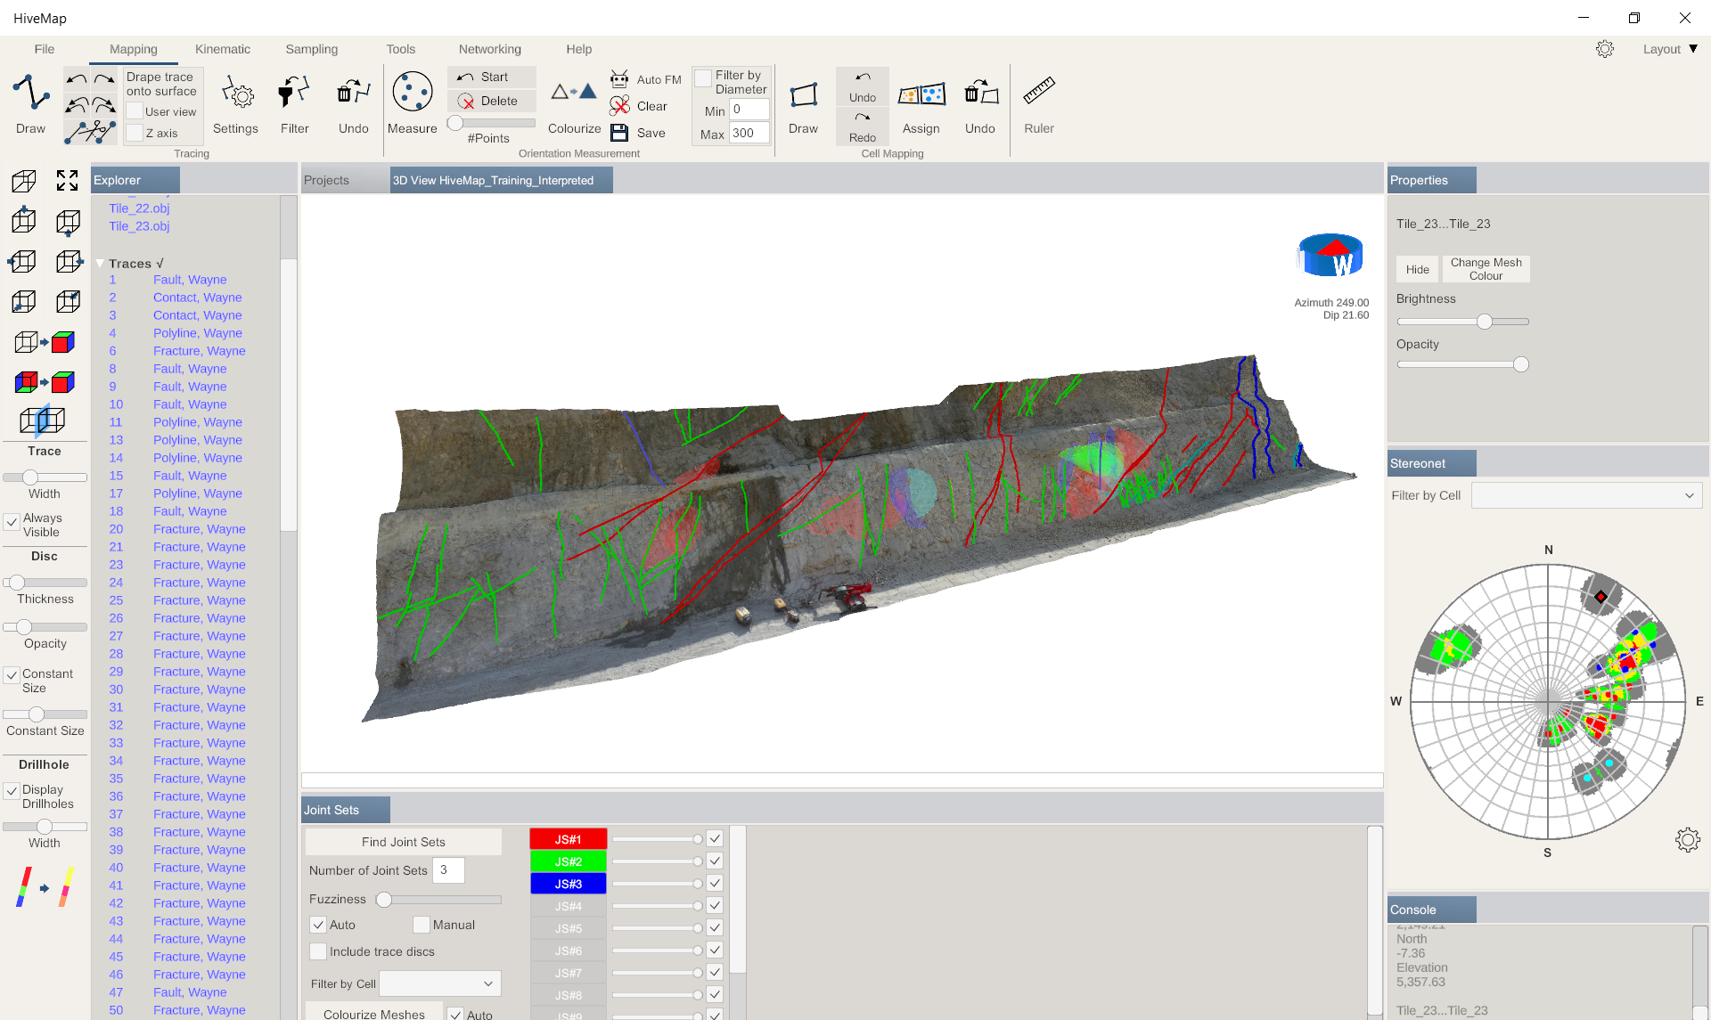Click the cell mapping Assign icon

(921, 94)
